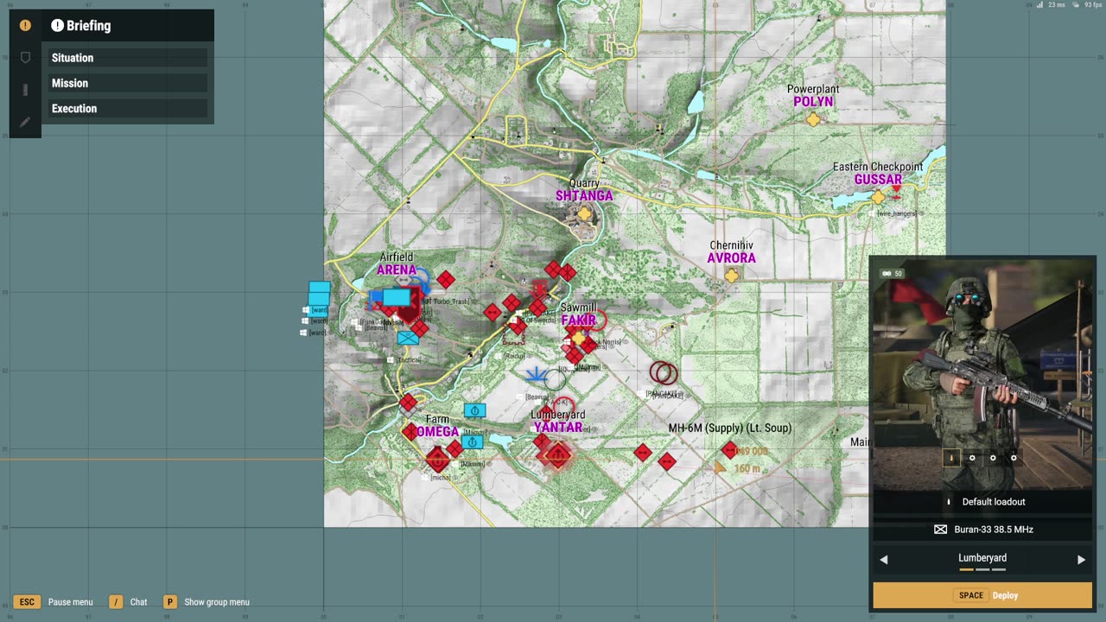The width and height of the screenshot is (1106, 622).
Task: Click the supply count 50 badge on loadout panel
Action: [x=893, y=274]
